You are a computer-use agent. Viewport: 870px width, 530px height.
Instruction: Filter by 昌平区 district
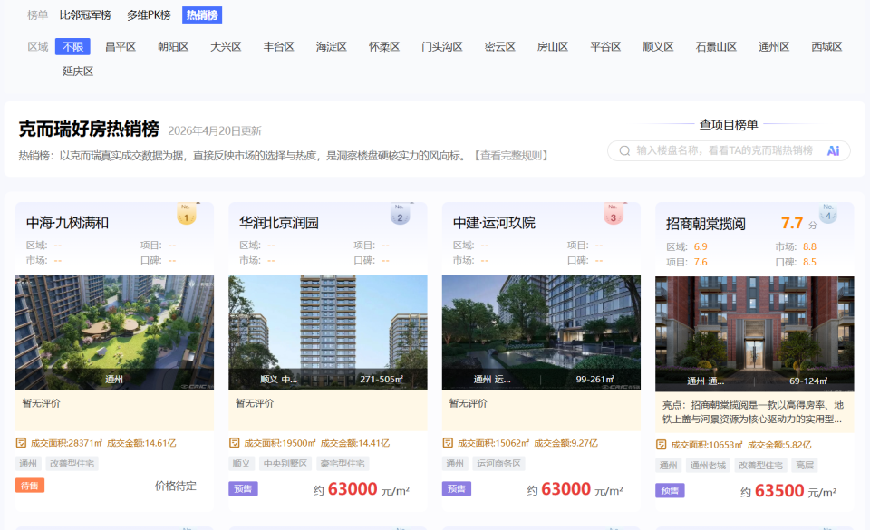tap(121, 46)
